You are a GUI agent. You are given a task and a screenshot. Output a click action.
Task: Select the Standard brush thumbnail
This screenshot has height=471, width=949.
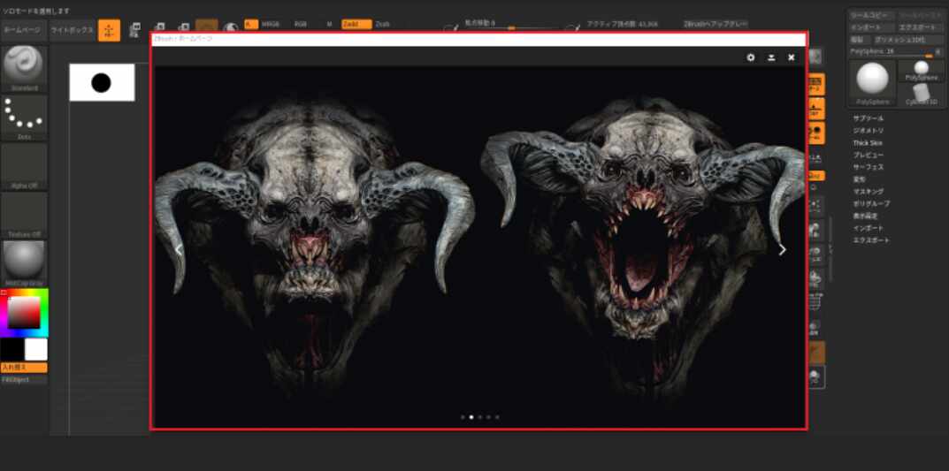point(24,65)
